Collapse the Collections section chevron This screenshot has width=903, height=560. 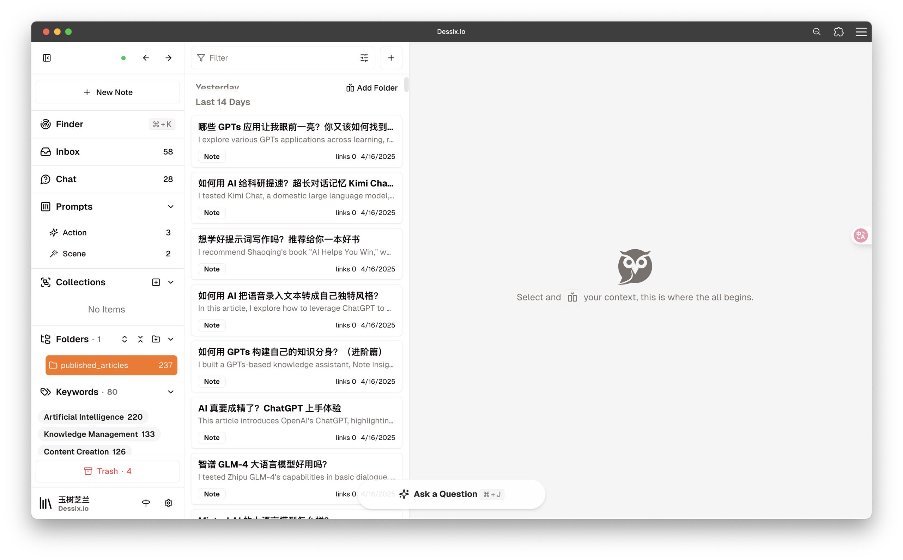point(171,282)
